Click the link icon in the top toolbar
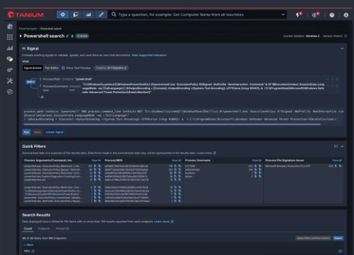This screenshot has width=354, height=255. 101,15
